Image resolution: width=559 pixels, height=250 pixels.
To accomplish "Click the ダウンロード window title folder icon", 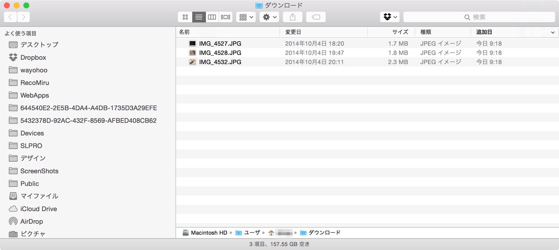I will [x=259, y=5].
